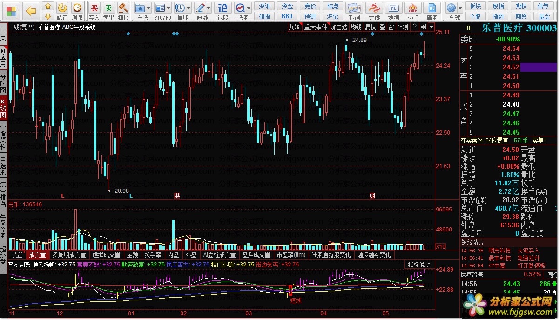Switch to the 成交量 indicator tab

point(37,255)
